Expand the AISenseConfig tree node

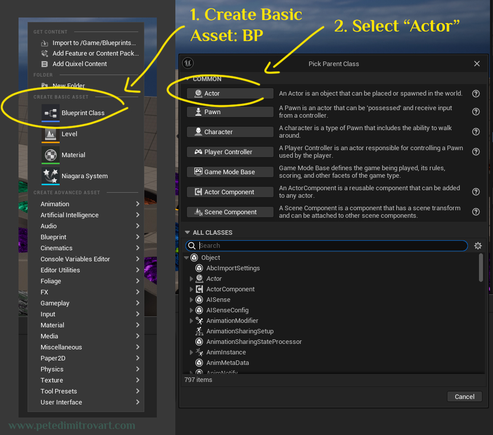[191, 310]
